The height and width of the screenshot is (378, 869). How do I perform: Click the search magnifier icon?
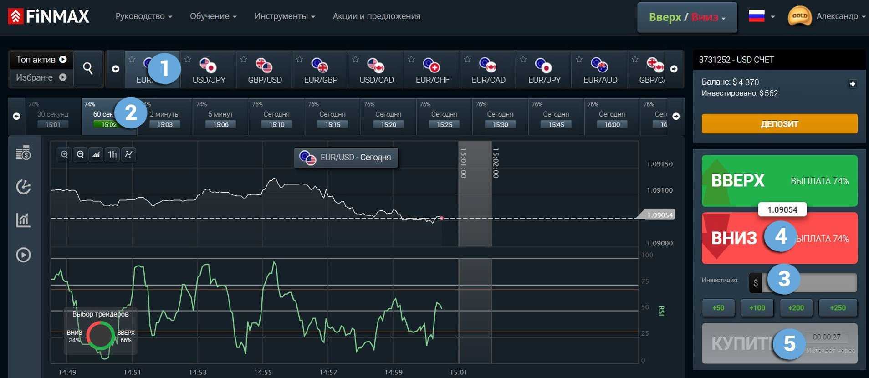pyautogui.click(x=88, y=69)
